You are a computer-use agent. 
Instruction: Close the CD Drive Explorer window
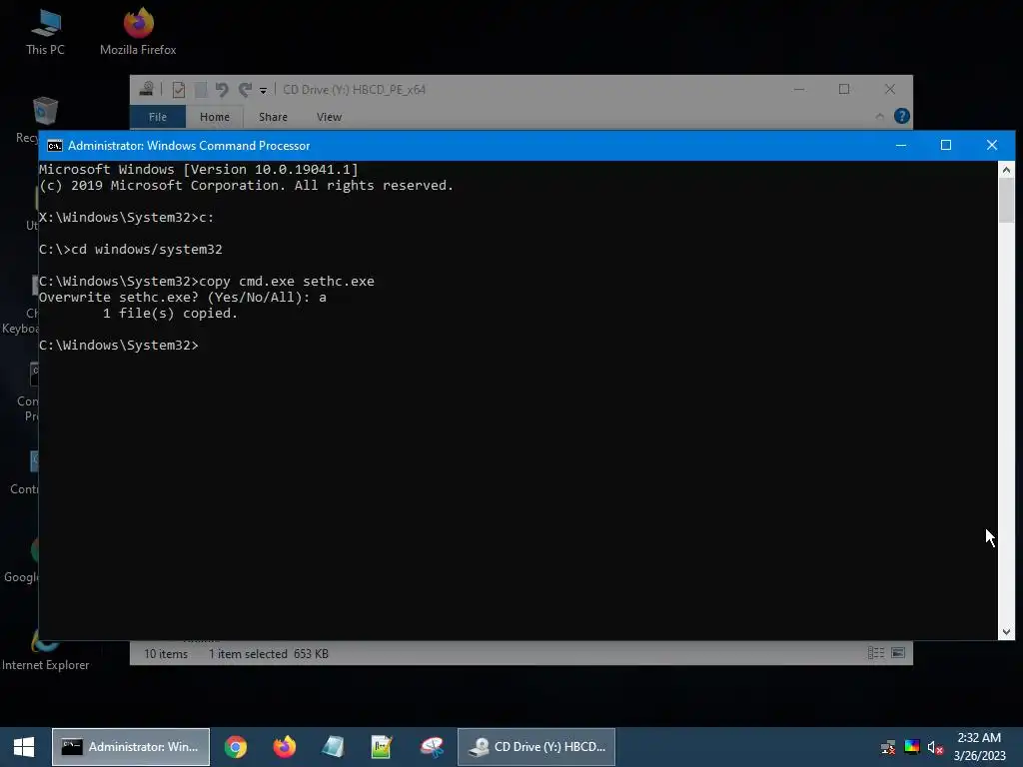[890, 89]
